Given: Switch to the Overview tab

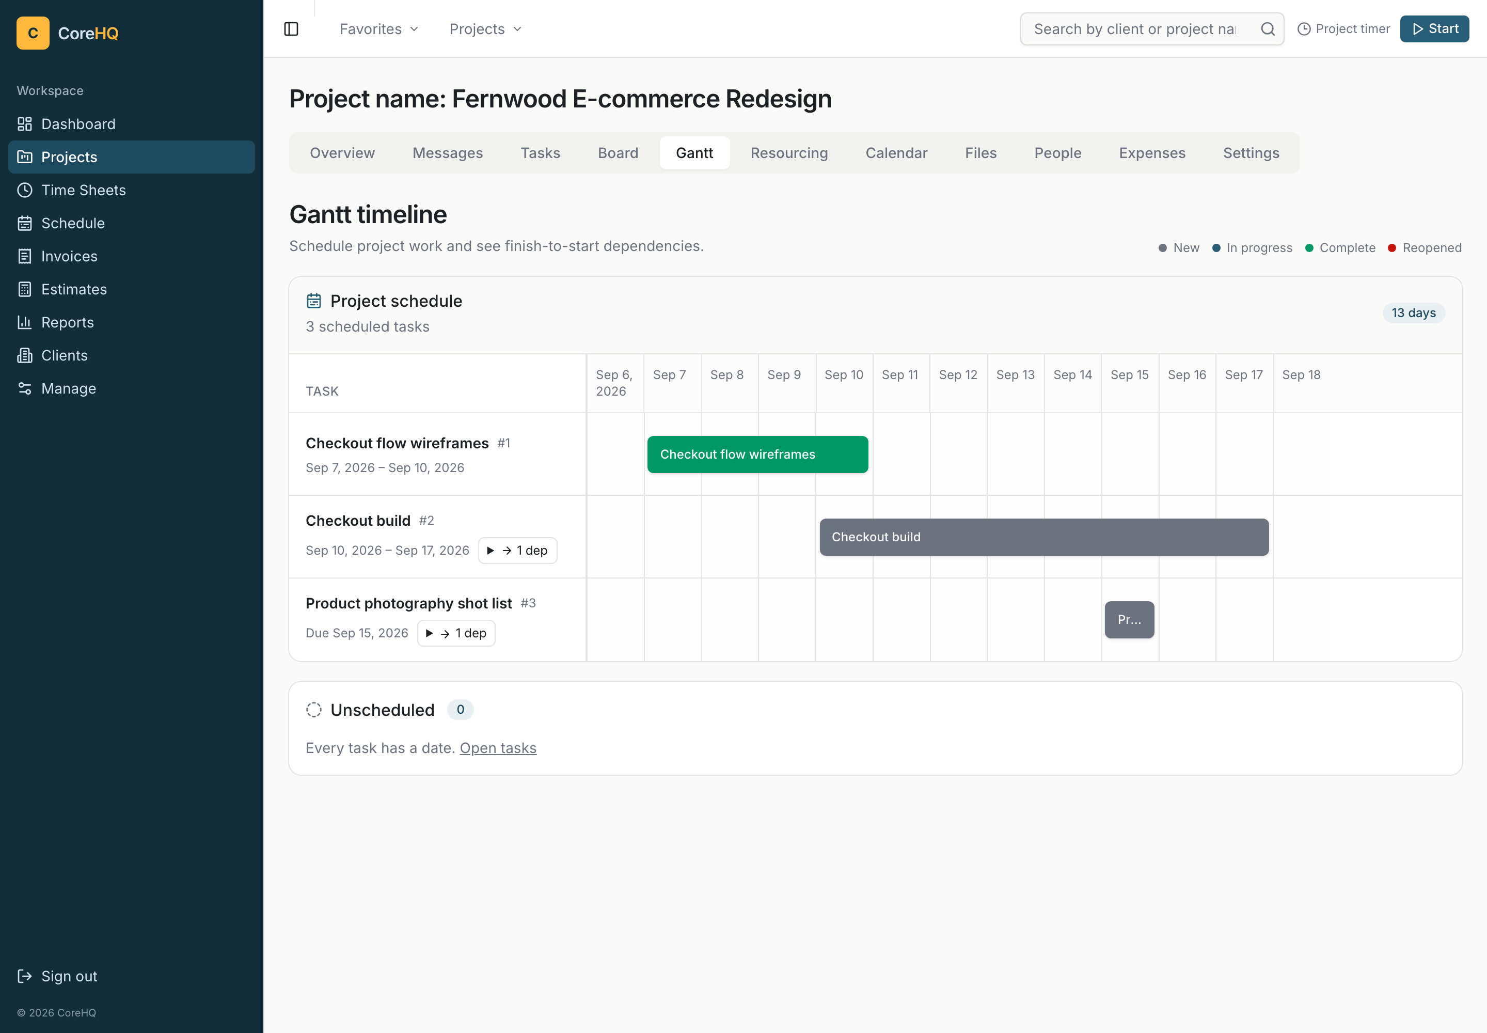Looking at the screenshot, I should click(342, 153).
